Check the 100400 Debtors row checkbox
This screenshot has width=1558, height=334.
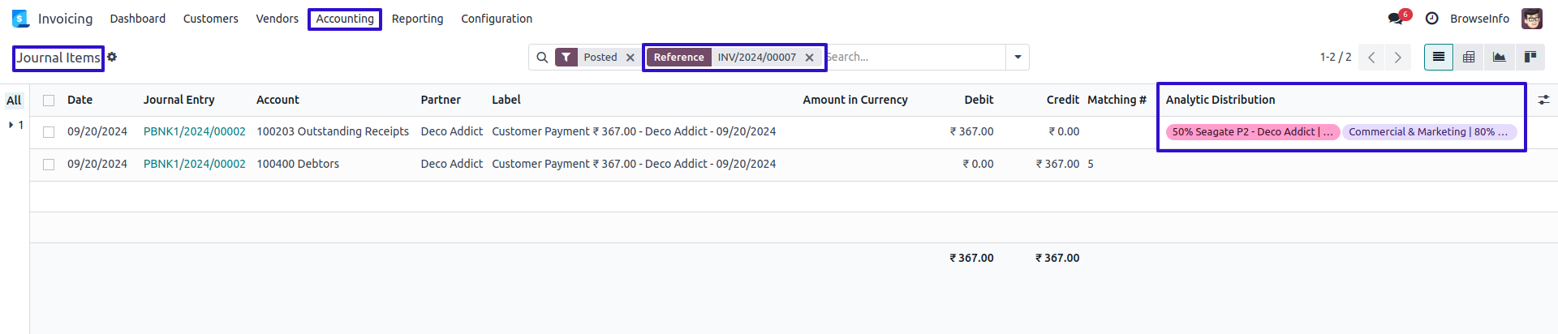pyautogui.click(x=49, y=165)
